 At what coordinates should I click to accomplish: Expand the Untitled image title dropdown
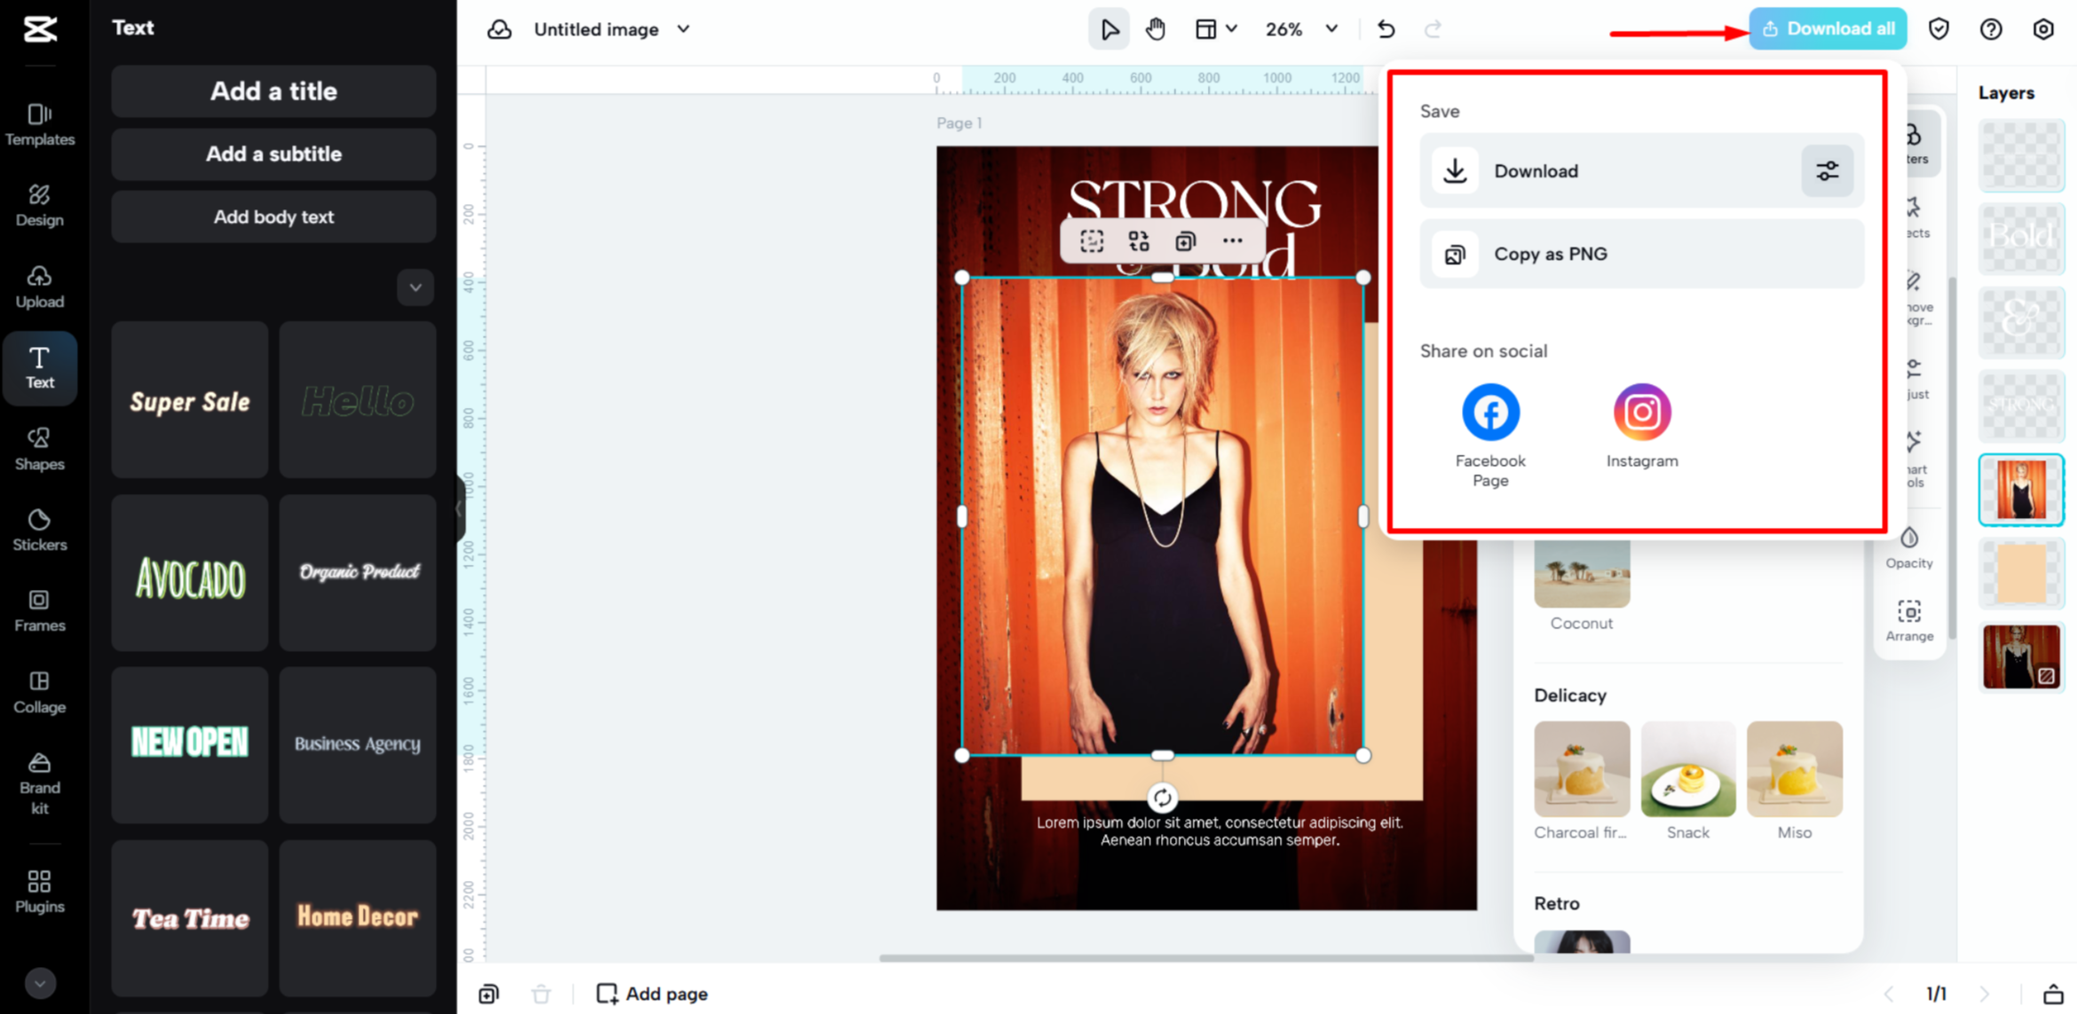pos(683,29)
